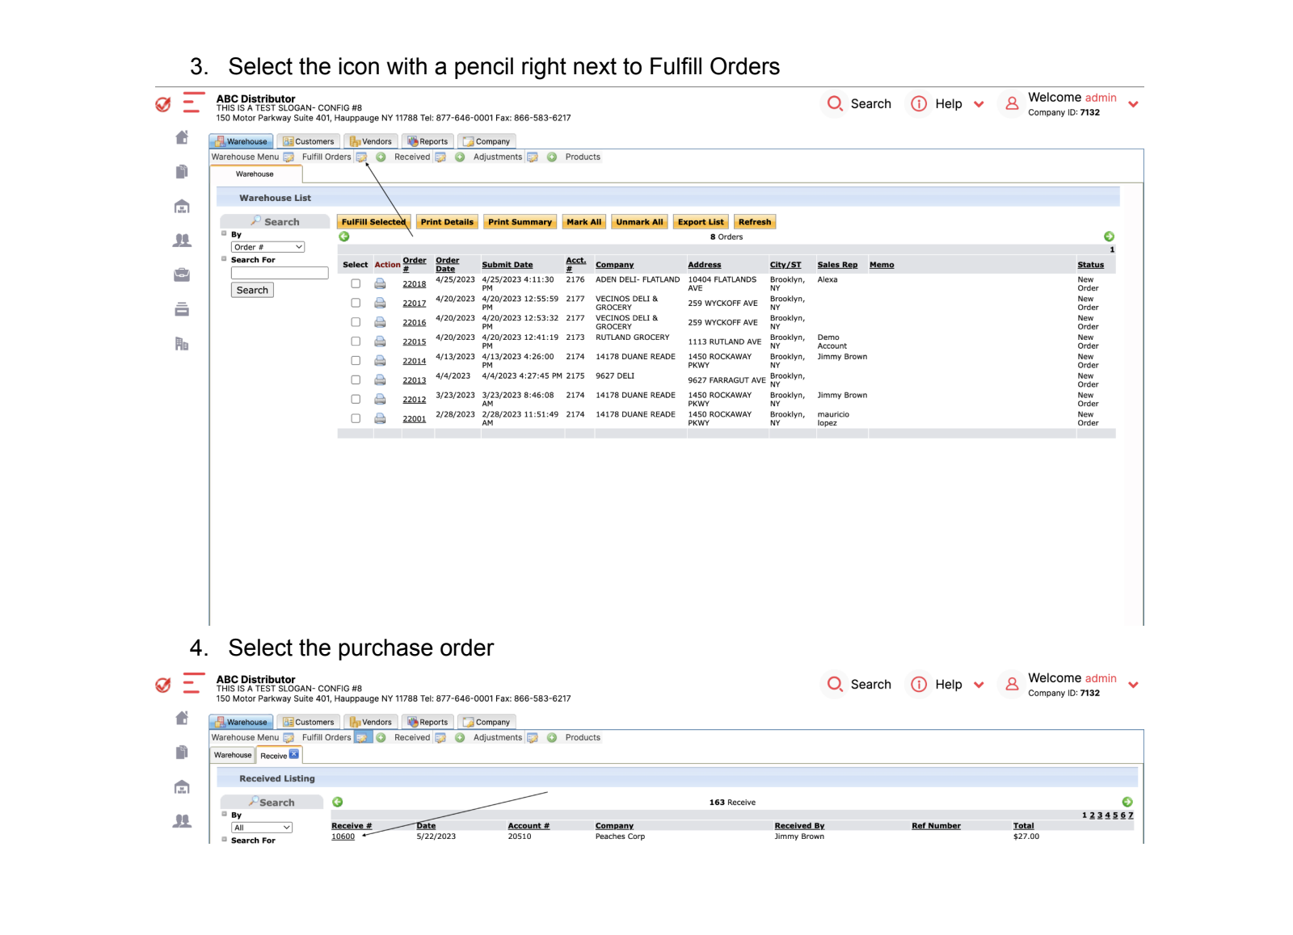Select the home icon in the left sidebar

[x=182, y=138]
